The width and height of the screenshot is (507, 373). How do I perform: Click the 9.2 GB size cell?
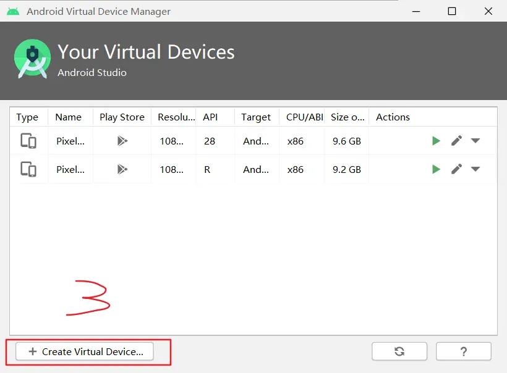pyautogui.click(x=347, y=170)
